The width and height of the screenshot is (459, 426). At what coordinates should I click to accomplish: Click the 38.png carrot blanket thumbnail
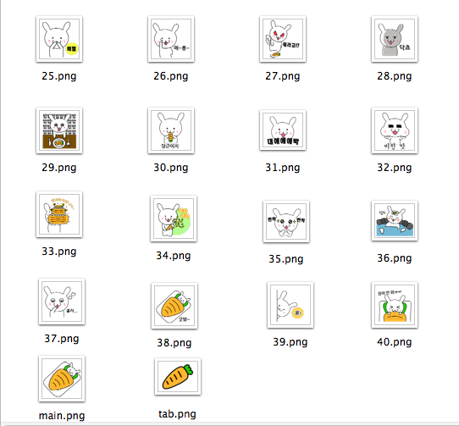pyautogui.click(x=174, y=306)
